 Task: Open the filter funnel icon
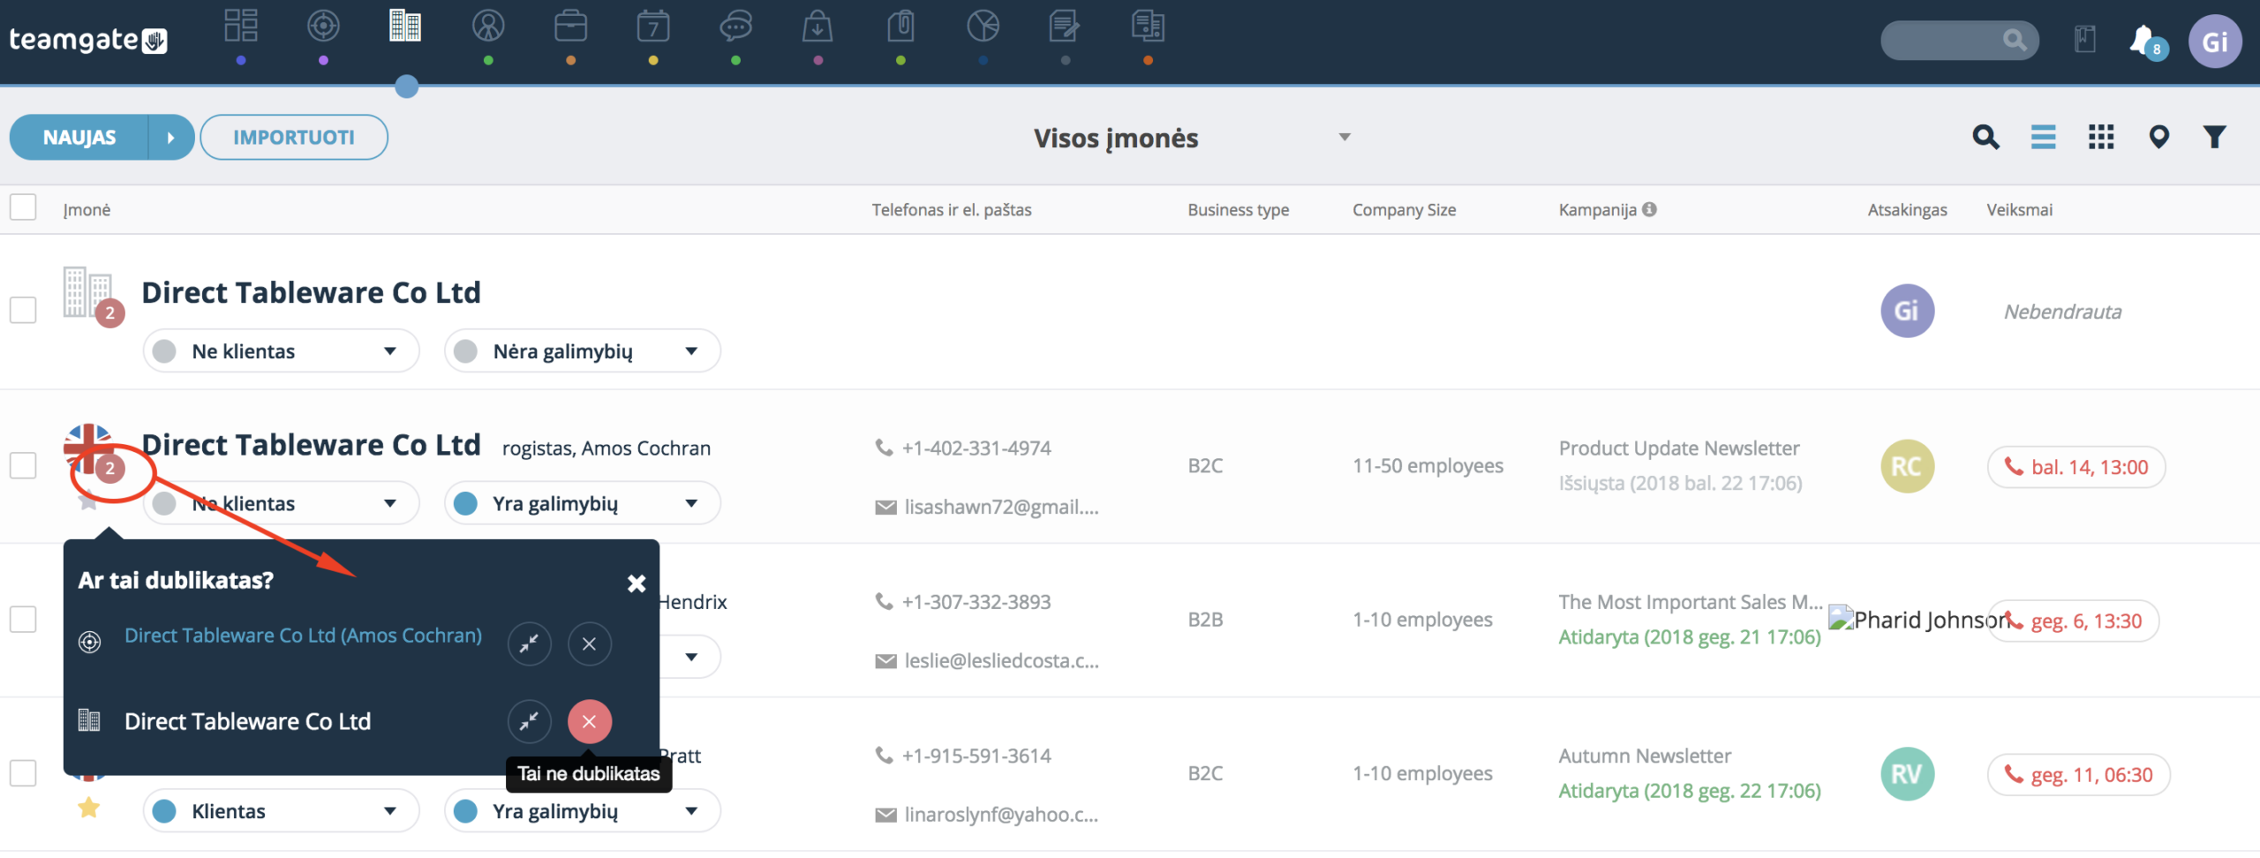tap(2214, 137)
